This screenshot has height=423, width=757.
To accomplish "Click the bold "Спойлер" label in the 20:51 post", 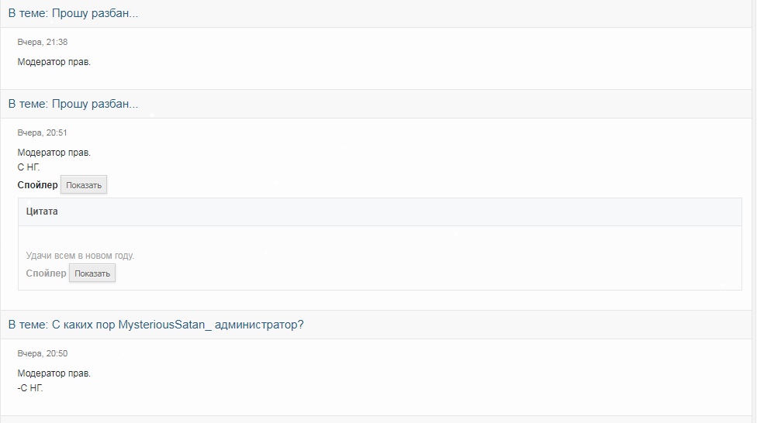I will click(38, 184).
